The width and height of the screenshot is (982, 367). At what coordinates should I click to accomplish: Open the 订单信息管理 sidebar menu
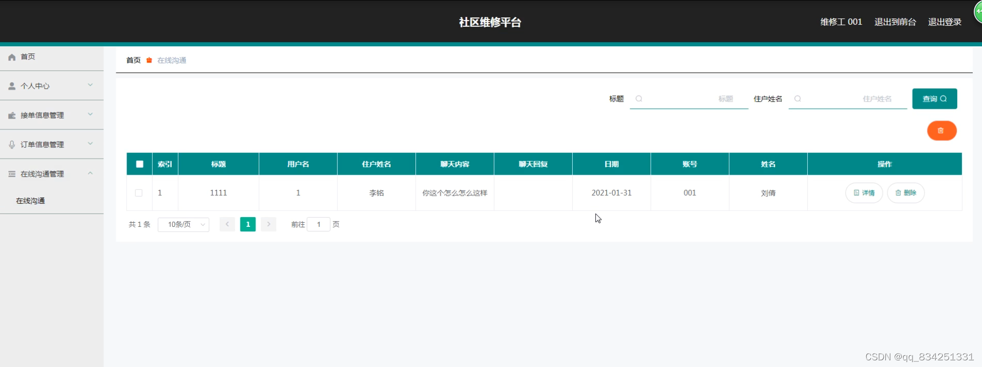(x=51, y=144)
